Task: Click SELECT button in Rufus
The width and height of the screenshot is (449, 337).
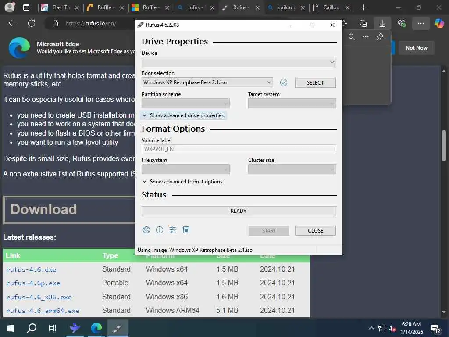Action: (315, 83)
